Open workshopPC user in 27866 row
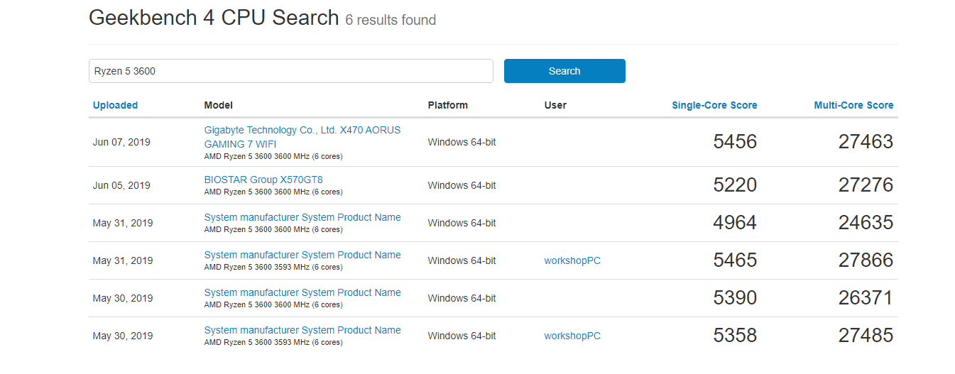Viewport: 955px width, 374px height. tap(572, 260)
